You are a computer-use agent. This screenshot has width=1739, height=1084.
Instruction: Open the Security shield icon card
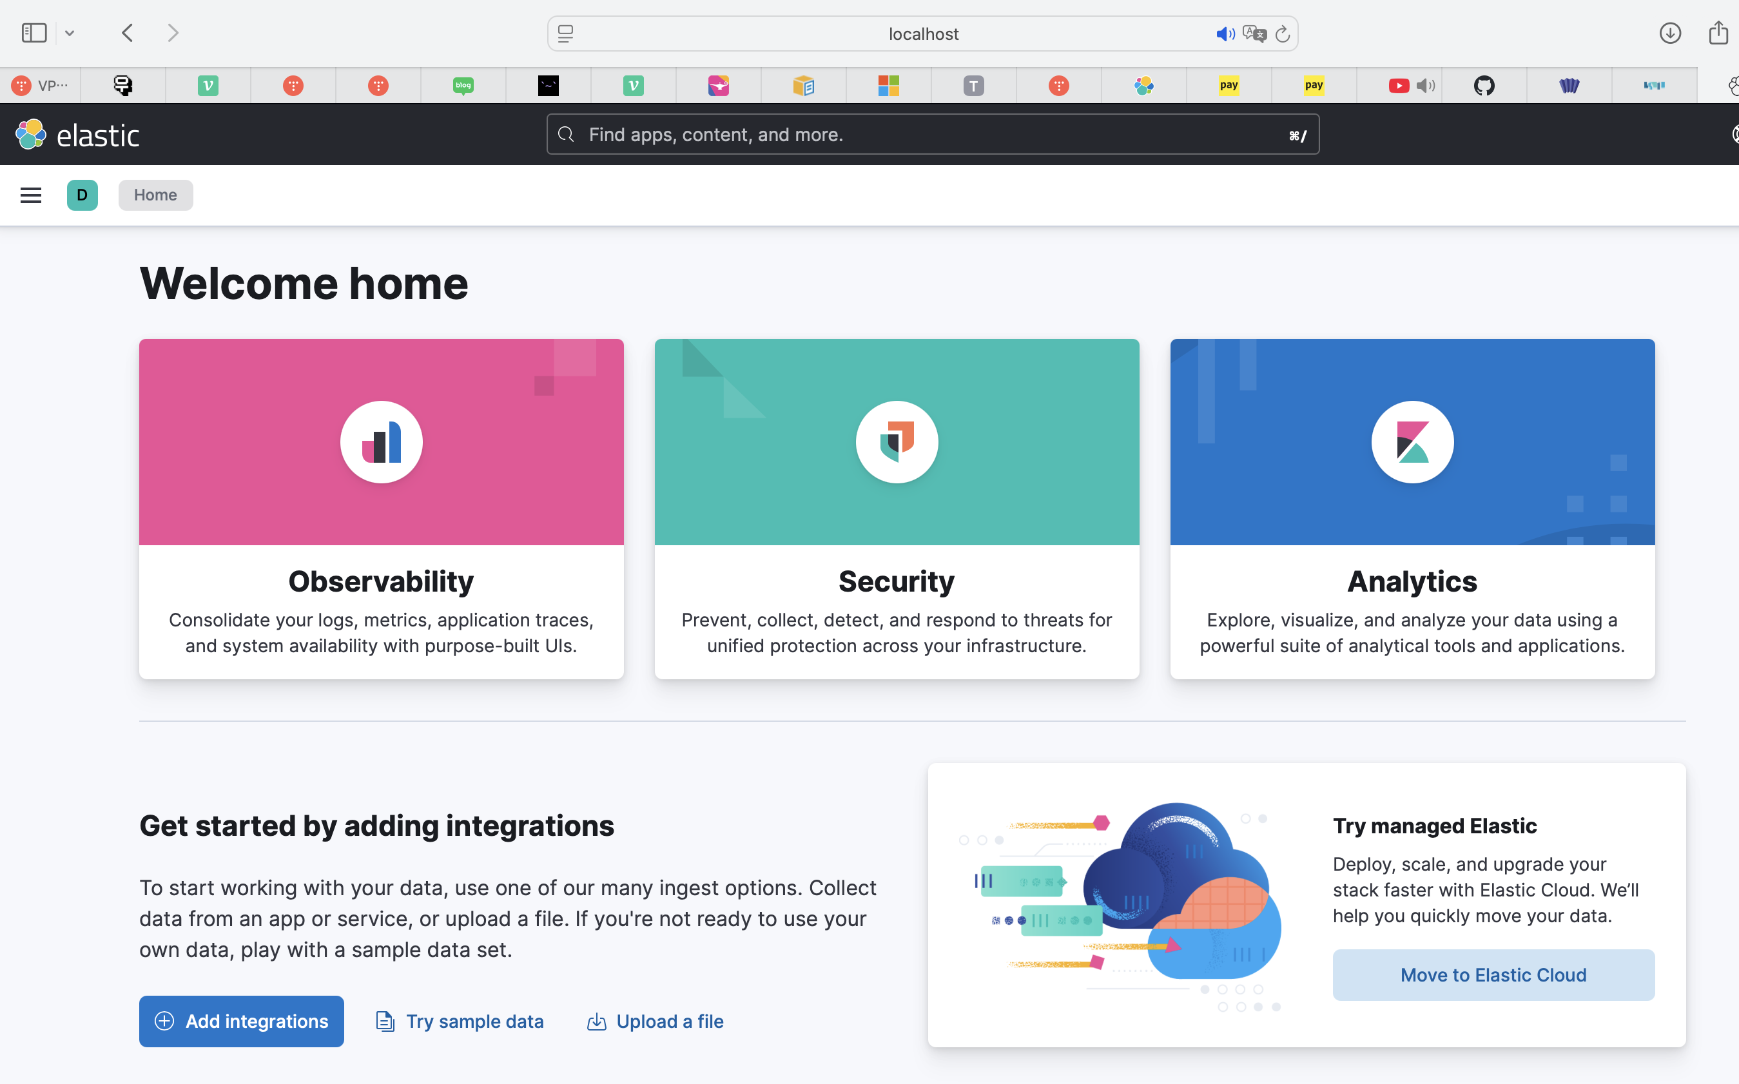[896, 441]
